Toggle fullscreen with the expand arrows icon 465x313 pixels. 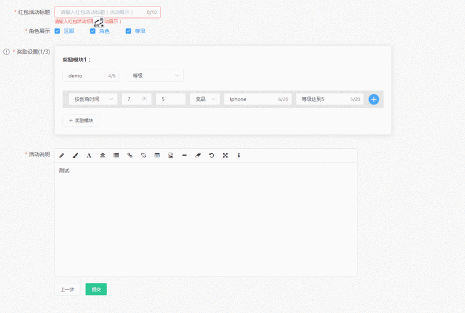[226, 155]
